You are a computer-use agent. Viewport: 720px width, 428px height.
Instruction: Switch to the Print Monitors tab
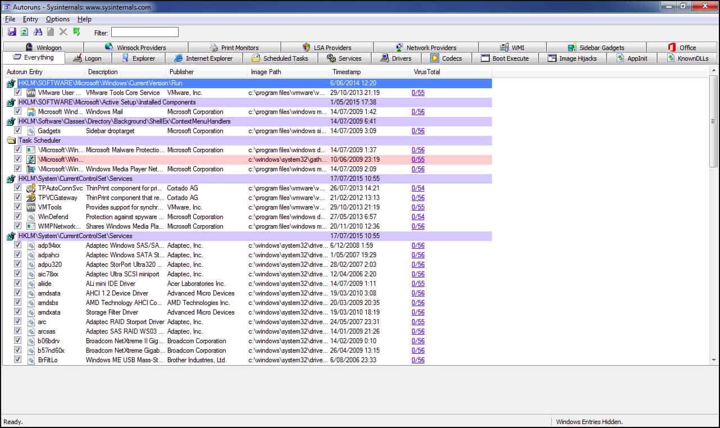pyautogui.click(x=234, y=47)
